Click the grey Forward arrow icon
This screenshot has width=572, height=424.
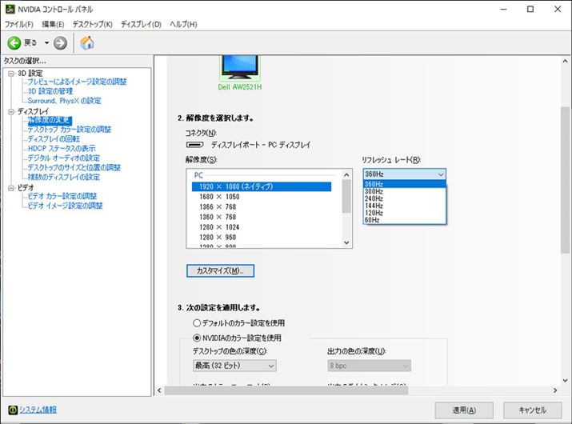click(x=60, y=43)
